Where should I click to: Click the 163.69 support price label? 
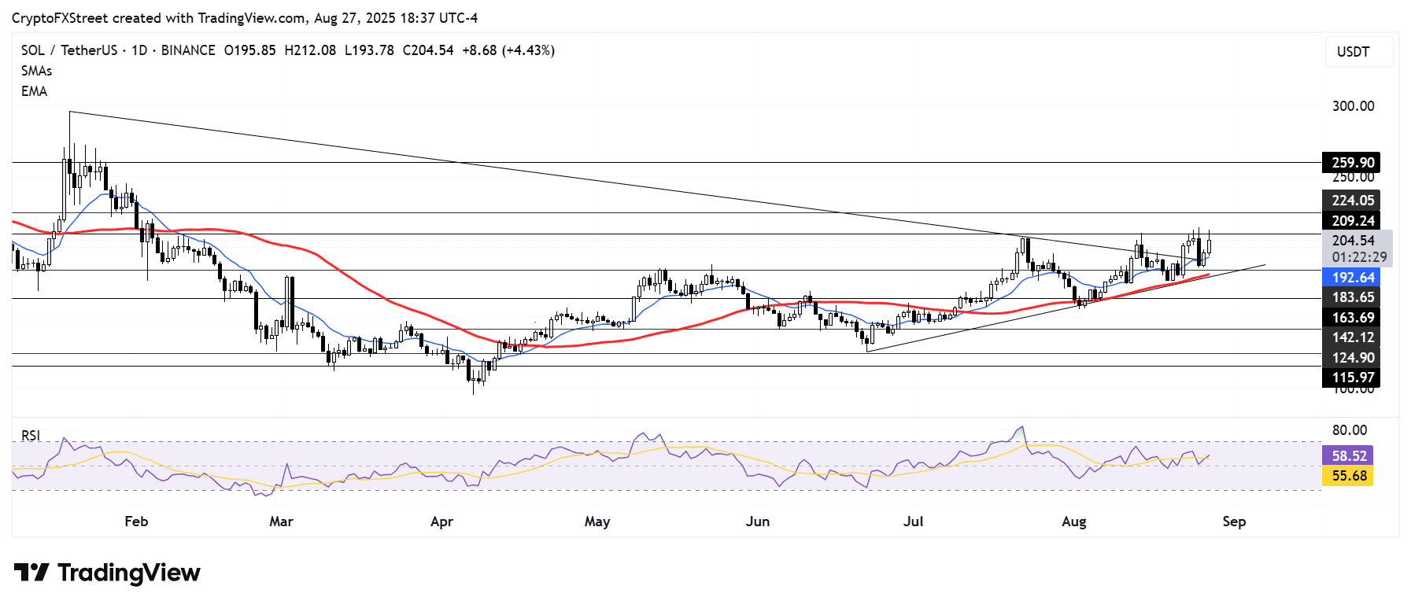(x=1351, y=318)
